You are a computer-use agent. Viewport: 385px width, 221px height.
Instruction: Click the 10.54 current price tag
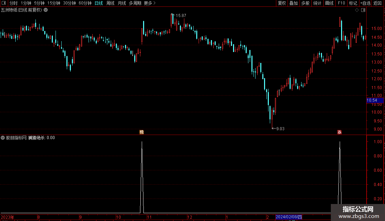[x=375, y=100]
